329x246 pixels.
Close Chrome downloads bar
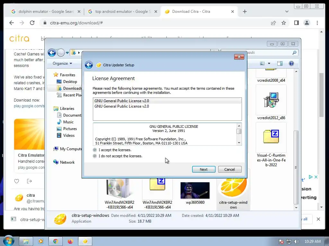pyautogui.click(x=318, y=219)
